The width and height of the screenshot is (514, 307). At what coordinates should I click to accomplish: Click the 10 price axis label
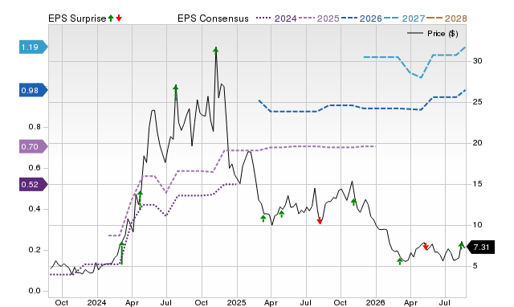pos(477,225)
